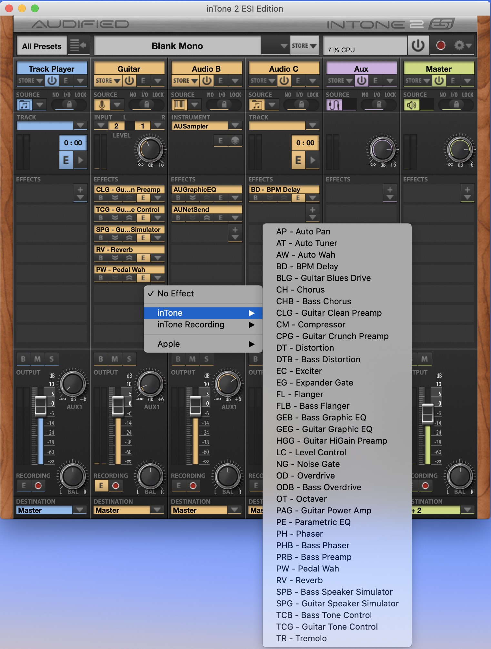Play the Track Player track
Viewport: 491px width, 649px height.
pos(80,160)
